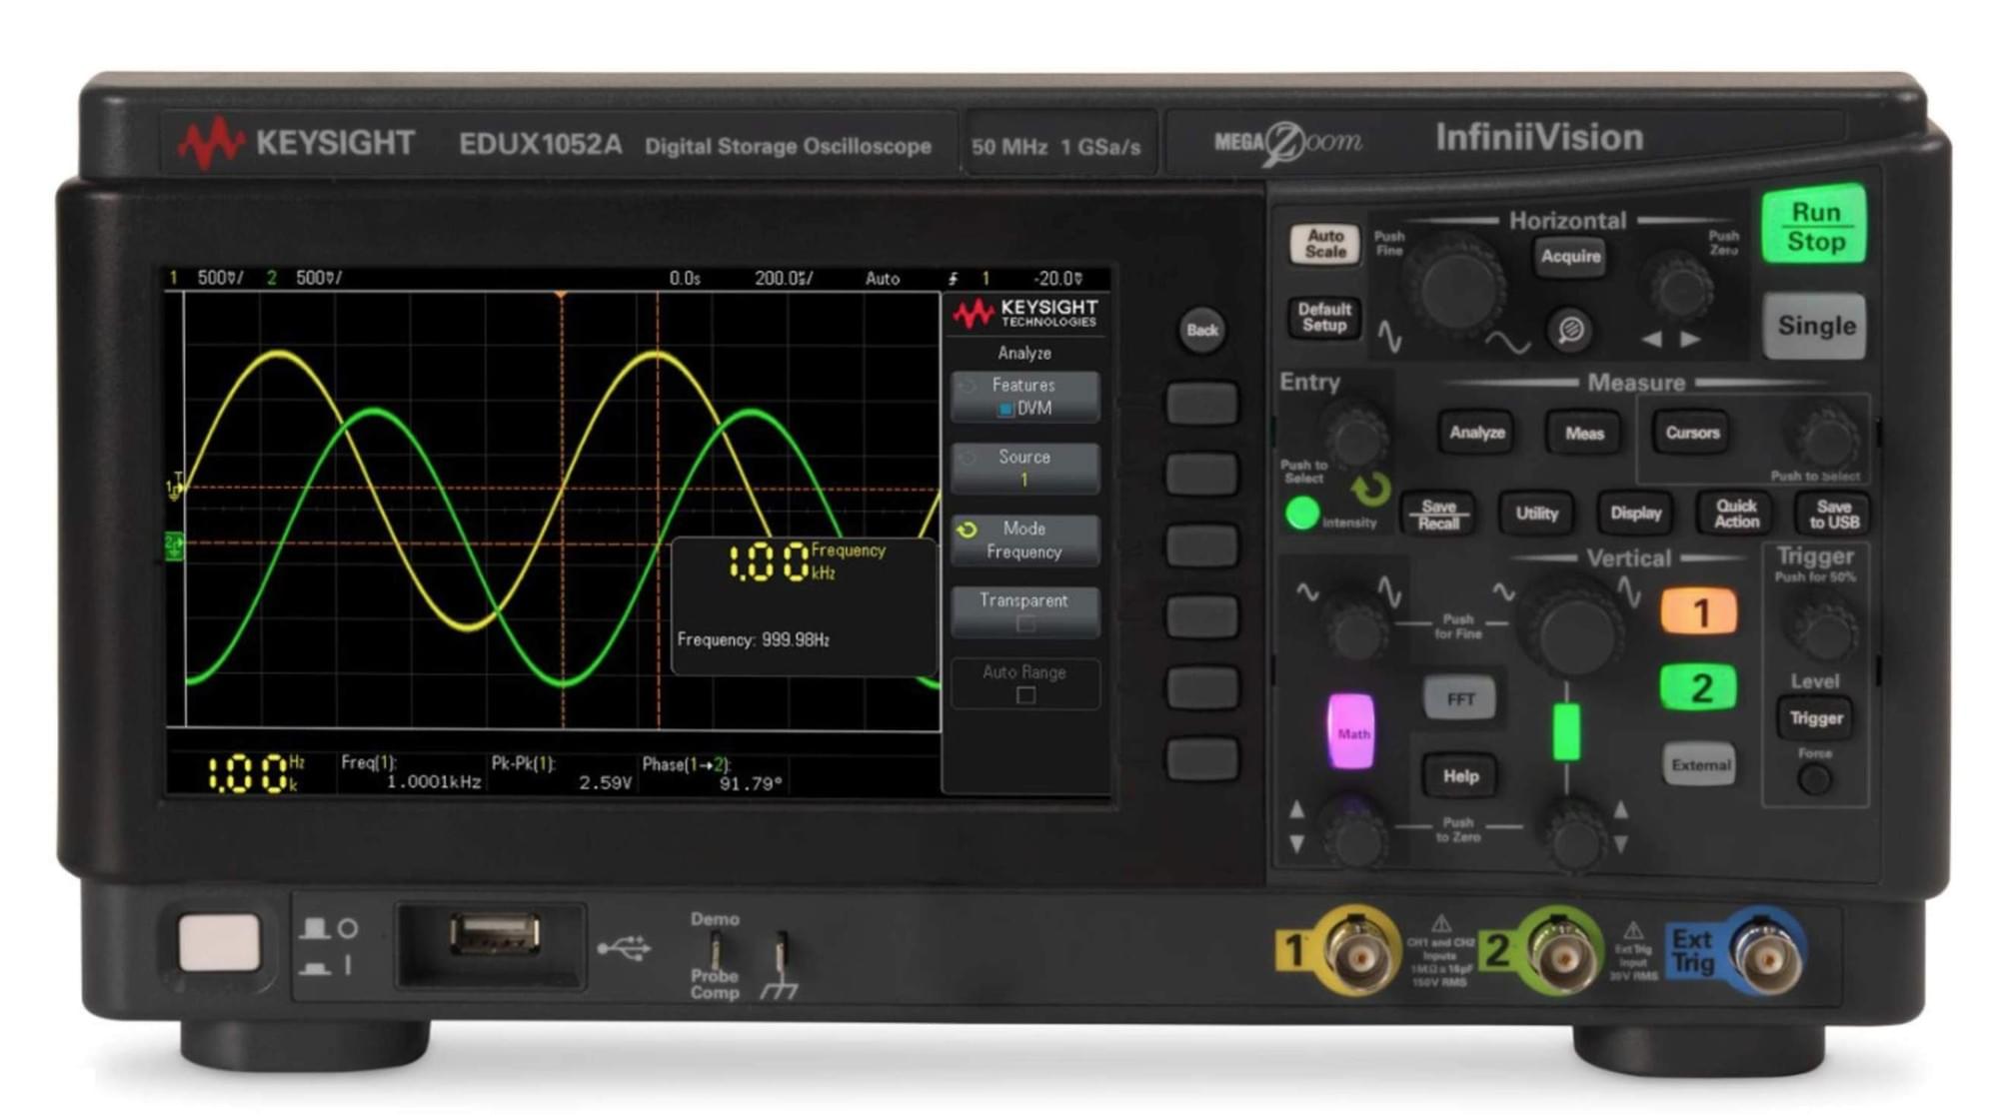Click the Save Recall key
Image resolution: width=1999 pixels, height=1117 pixels.
[x=1438, y=515]
